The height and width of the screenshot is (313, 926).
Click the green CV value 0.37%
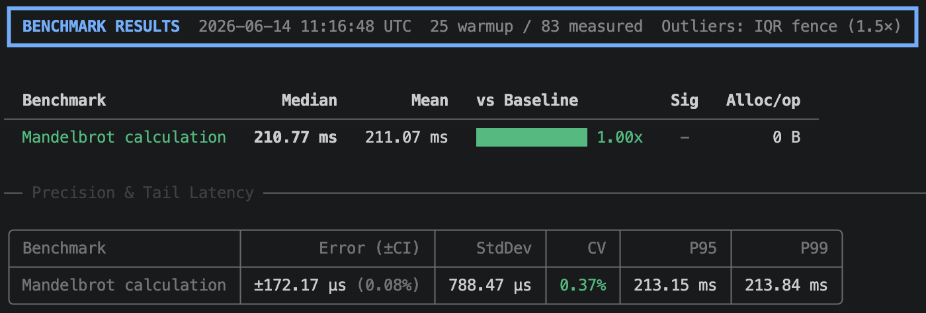[583, 285]
